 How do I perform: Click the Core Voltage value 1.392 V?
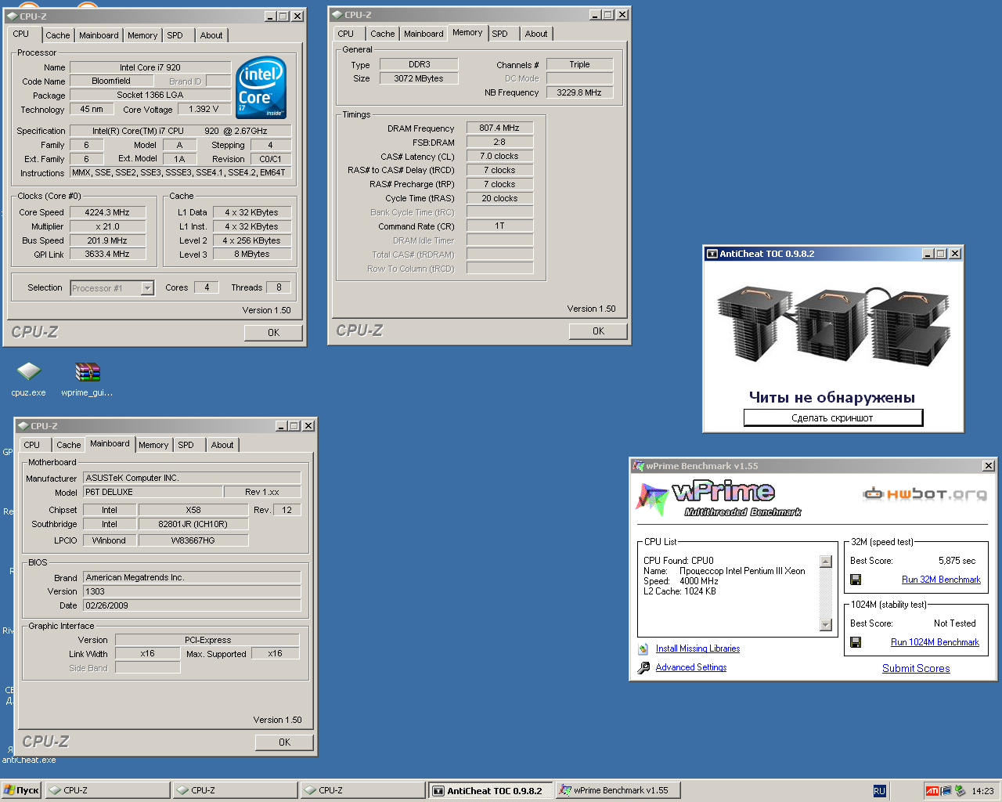pyautogui.click(x=204, y=109)
